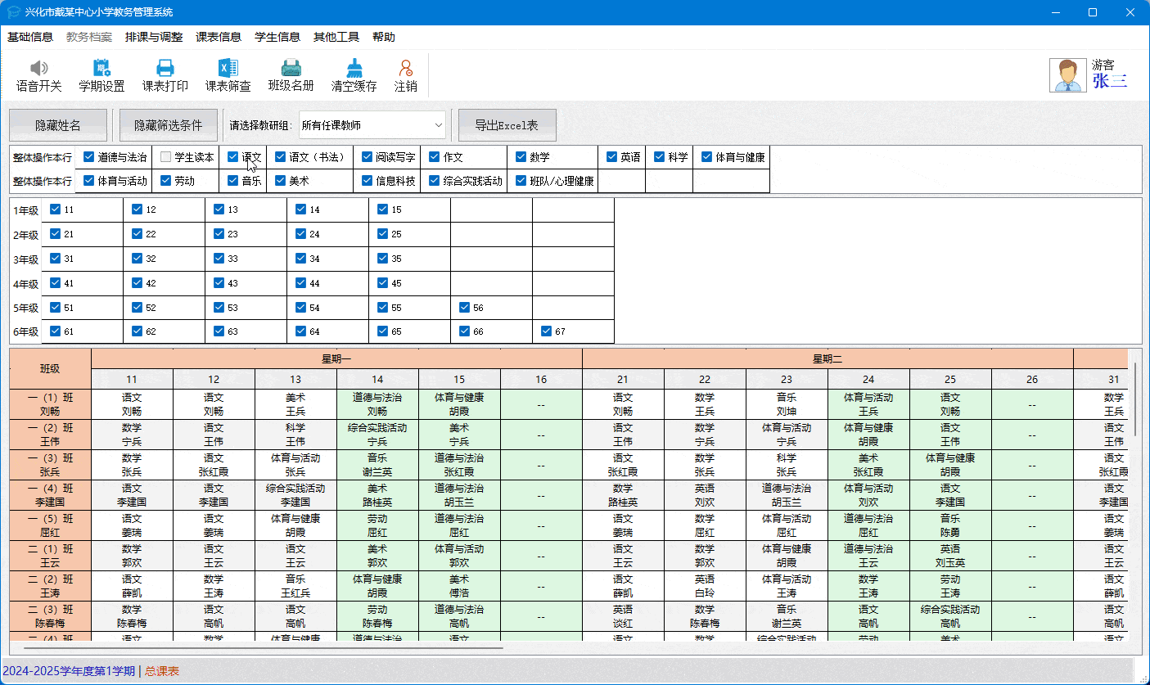Enable the 学生读本 checkbox
The height and width of the screenshot is (685, 1150).
click(166, 157)
